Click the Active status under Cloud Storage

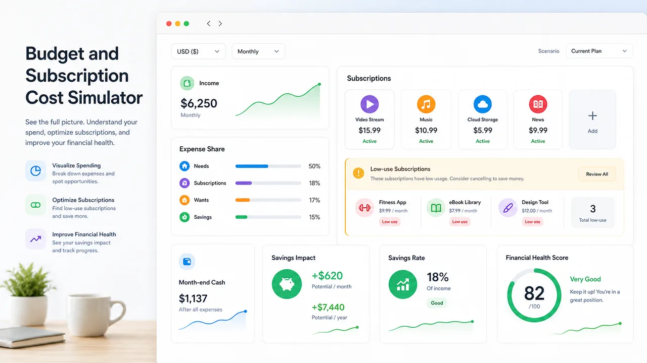pos(483,142)
